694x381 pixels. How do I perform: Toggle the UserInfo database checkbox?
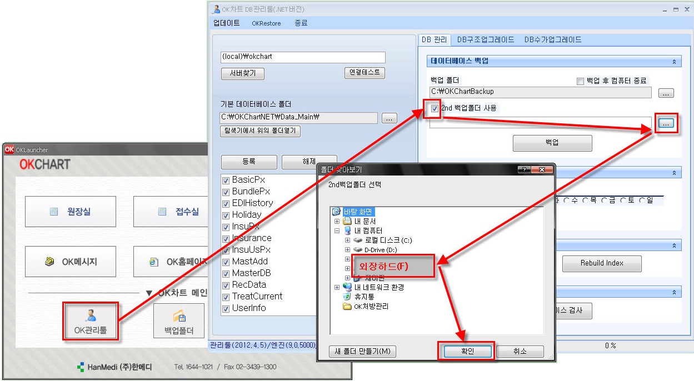226,308
